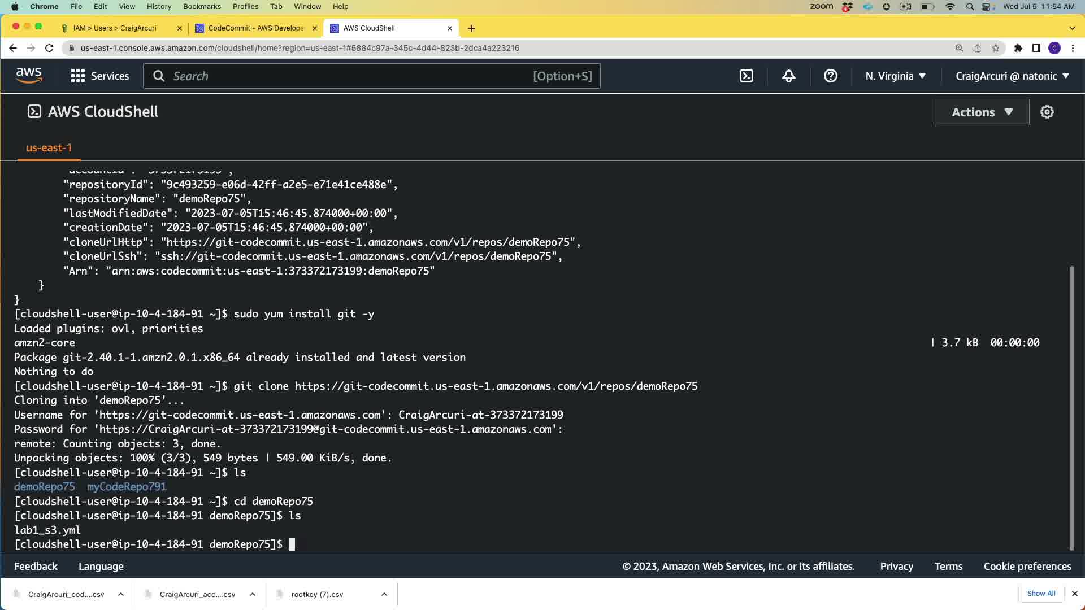Expand CraigArcuri @ natonic account menu

coord(1012,76)
